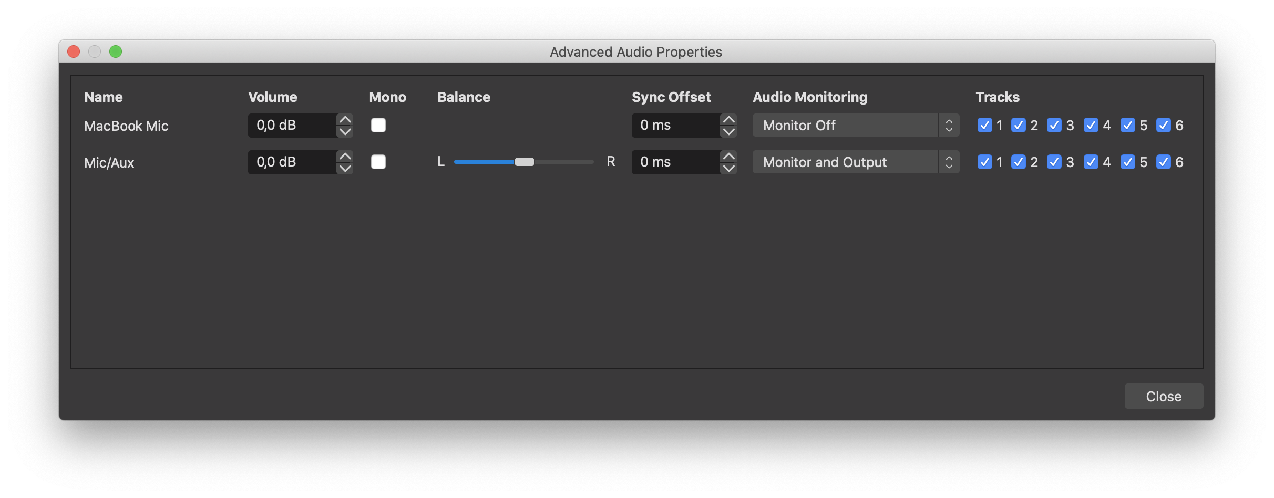1274x498 pixels.
Task: Click the MacBook Mic volume field
Action: point(292,125)
